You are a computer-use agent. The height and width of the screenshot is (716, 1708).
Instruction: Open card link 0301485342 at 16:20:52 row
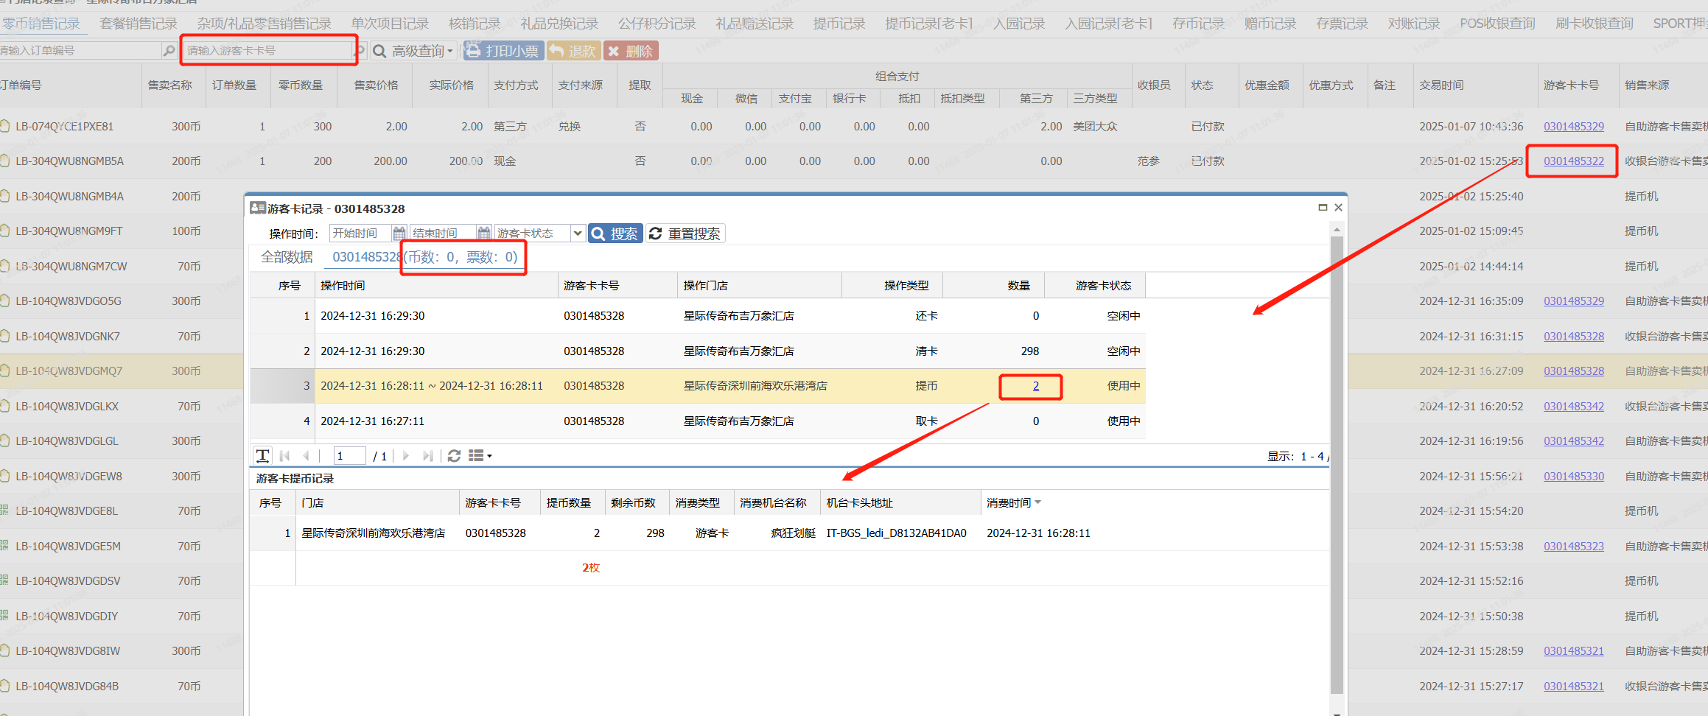coord(1574,406)
